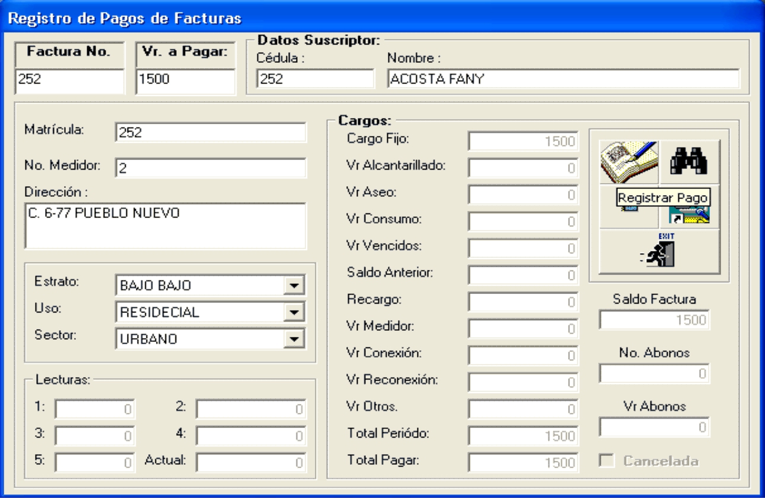The width and height of the screenshot is (765, 498).
Task: Click the No. Medidor field
Action: point(211,168)
